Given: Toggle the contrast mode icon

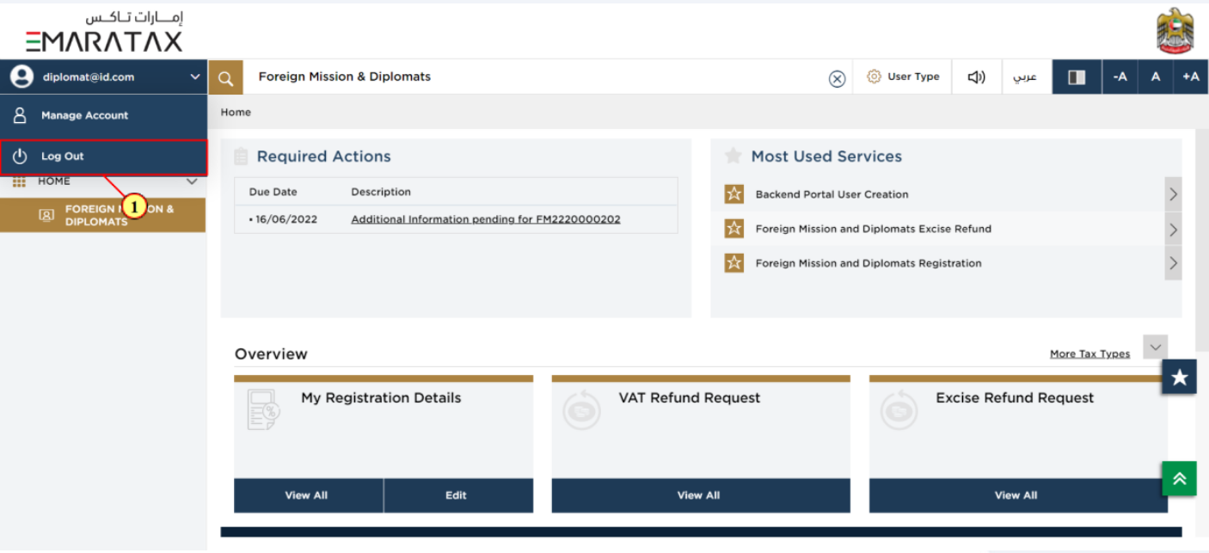Looking at the screenshot, I should pyautogui.click(x=1077, y=77).
